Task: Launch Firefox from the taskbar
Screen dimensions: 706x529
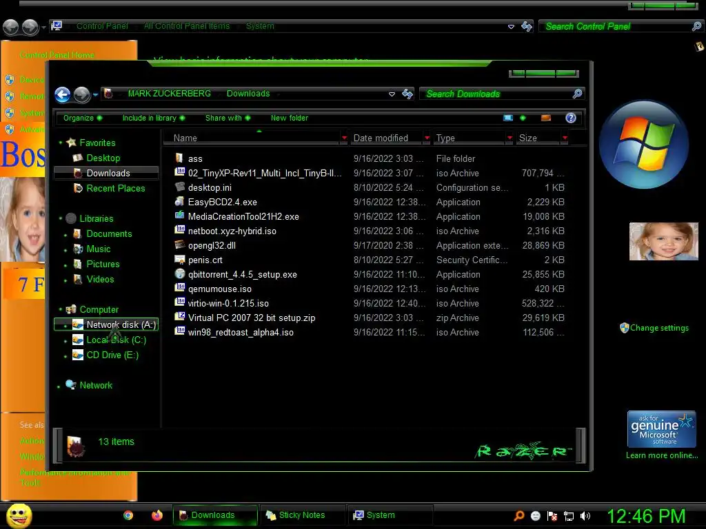Action: [x=157, y=515]
